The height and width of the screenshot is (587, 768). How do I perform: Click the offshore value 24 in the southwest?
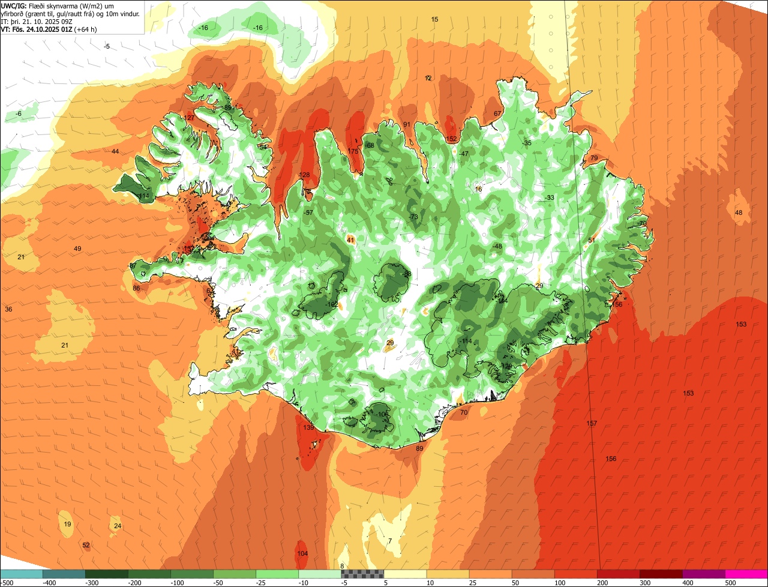[x=118, y=526]
